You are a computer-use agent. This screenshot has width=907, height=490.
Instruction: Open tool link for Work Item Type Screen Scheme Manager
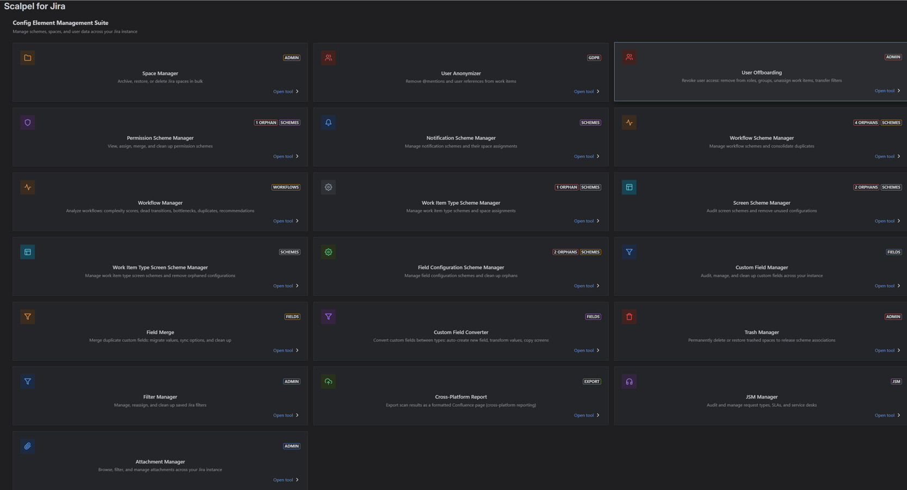point(286,286)
